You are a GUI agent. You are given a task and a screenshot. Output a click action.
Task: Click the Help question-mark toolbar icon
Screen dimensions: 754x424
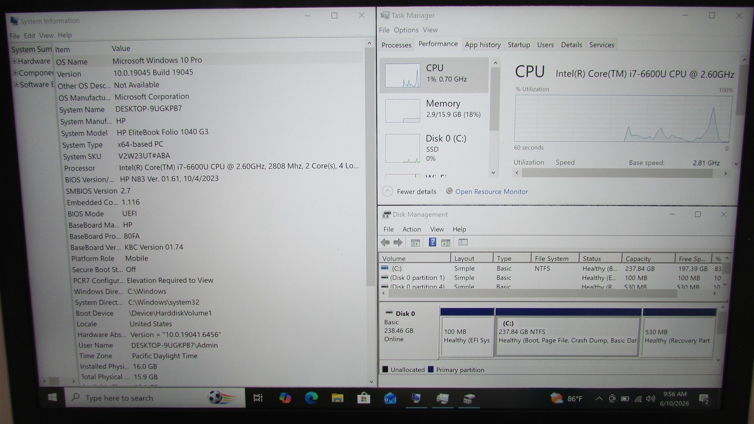coord(432,242)
